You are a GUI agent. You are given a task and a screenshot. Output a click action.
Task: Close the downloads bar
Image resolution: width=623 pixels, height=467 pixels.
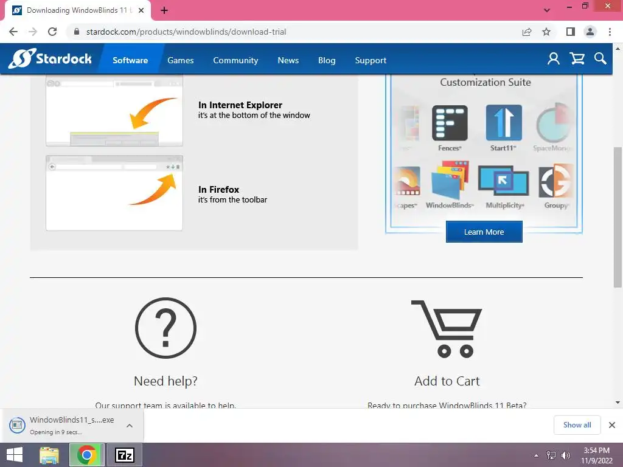[612, 425]
